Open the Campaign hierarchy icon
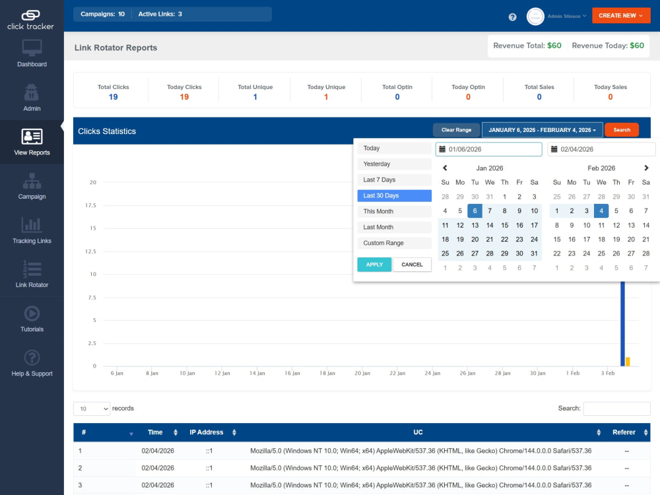The width and height of the screenshot is (660, 495). 32,181
